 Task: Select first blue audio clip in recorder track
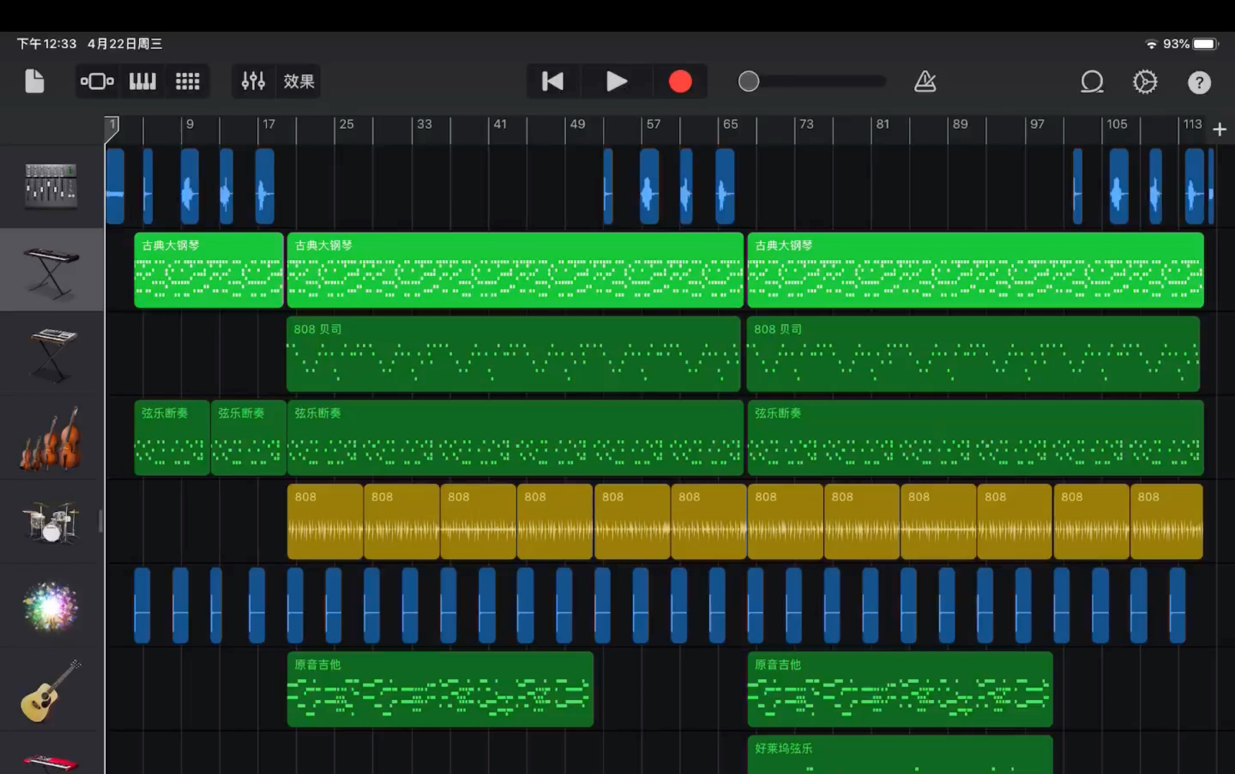[x=115, y=186]
